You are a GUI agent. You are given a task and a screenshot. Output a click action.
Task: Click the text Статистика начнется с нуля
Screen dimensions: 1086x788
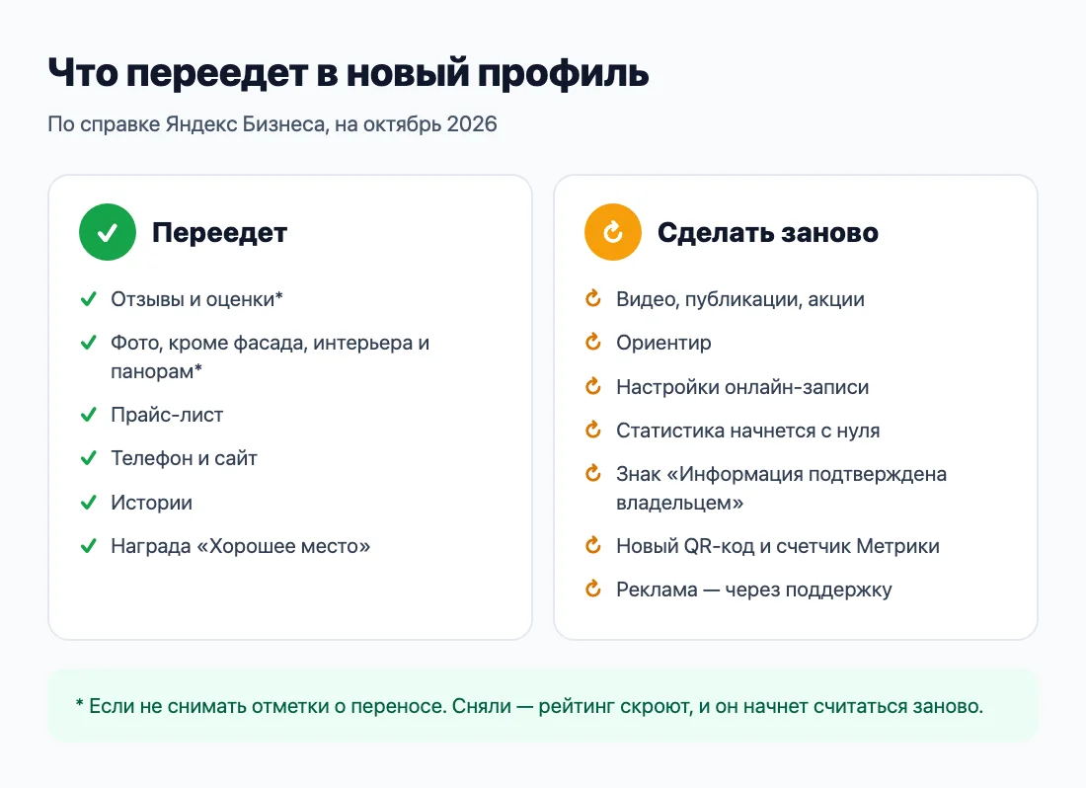tap(748, 431)
